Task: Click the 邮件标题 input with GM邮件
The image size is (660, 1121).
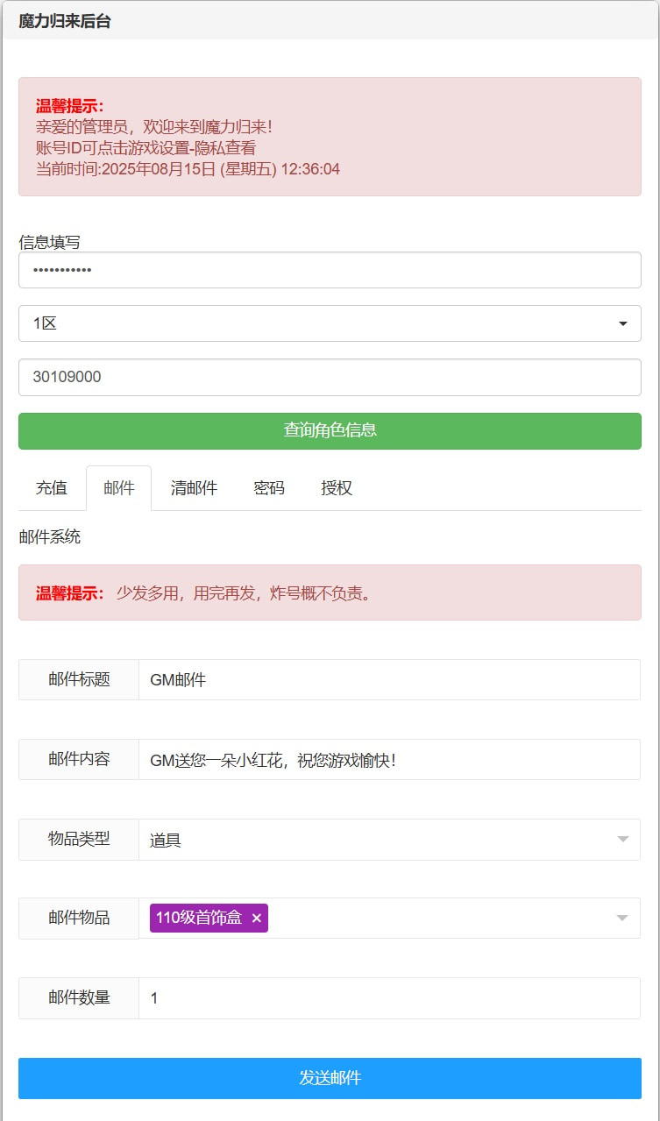Action: (389, 679)
